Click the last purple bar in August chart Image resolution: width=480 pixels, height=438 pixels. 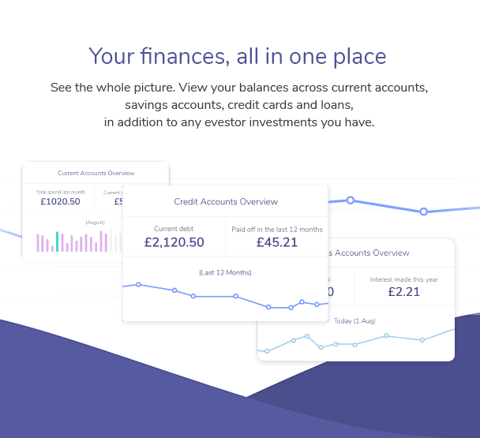pyautogui.click(x=106, y=243)
